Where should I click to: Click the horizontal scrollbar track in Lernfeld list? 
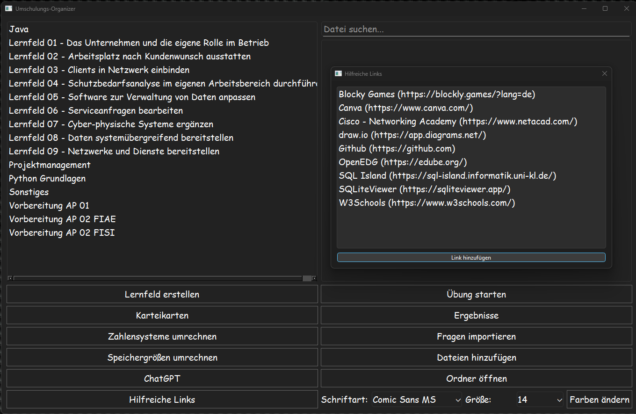click(158, 278)
